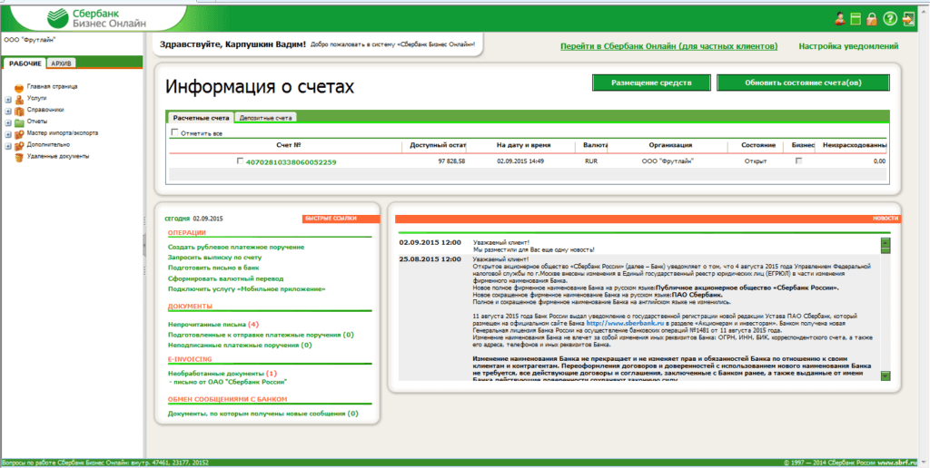The image size is (930, 468).
Task: Click the Главная страница icon in sidebar
Action: point(19,87)
